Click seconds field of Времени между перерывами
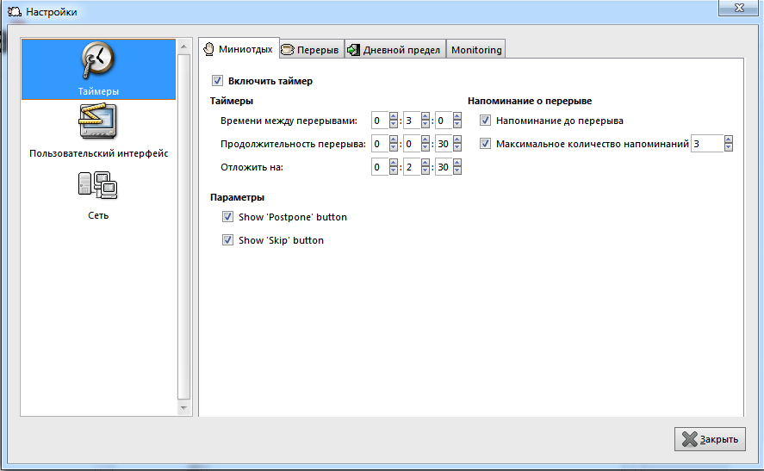Image resolution: width=764 pixels, height=471 pixels. tap(444, 121)
